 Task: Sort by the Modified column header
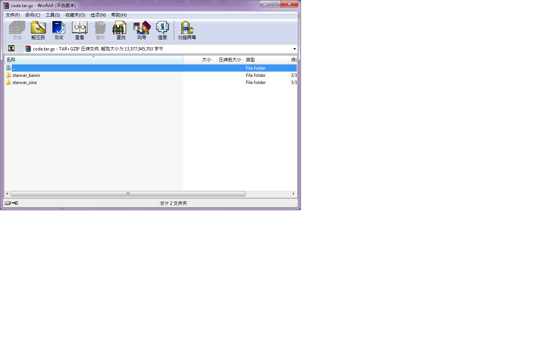pyautogui.click(x=293, y=60)
